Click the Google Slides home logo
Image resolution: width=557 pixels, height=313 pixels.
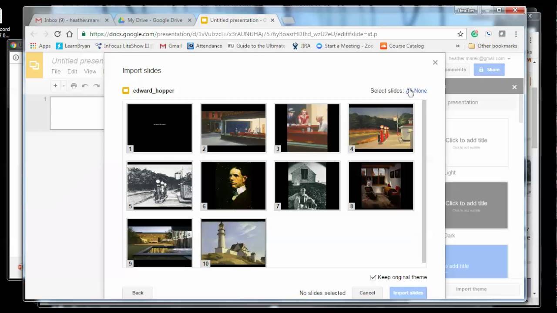click(x=34, y=65)
